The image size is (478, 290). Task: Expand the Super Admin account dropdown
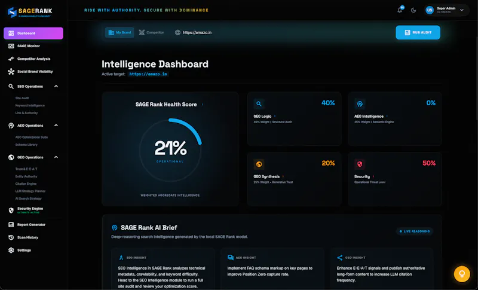[462, 10]
